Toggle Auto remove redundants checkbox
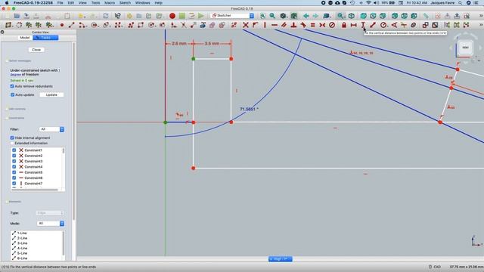The height and width of the screenshot is (272, 484). coord(12,86)
